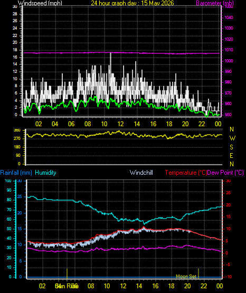246x293 pixels.
Task: Click the 22 hour label under windspeed chart
Action: click(202, 124)
